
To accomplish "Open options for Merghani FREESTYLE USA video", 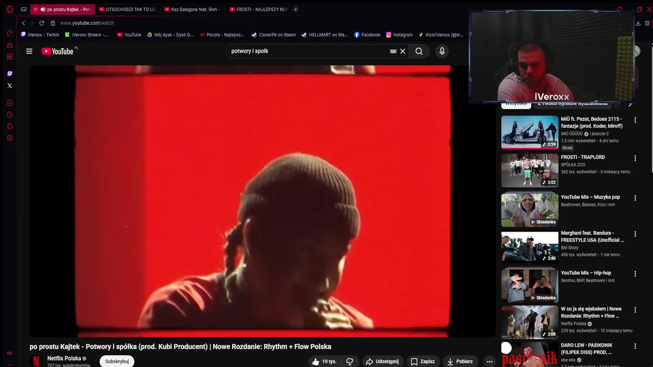I will pyautogui.click(x=635, y=234).
